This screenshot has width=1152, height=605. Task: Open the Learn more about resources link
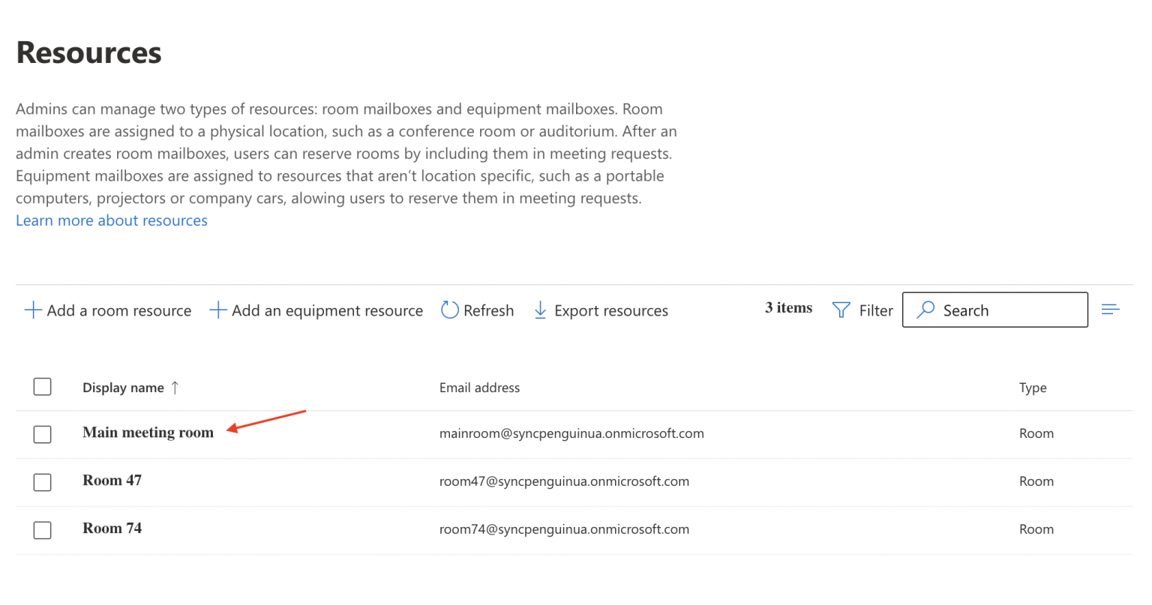click(x=111, y=220)
